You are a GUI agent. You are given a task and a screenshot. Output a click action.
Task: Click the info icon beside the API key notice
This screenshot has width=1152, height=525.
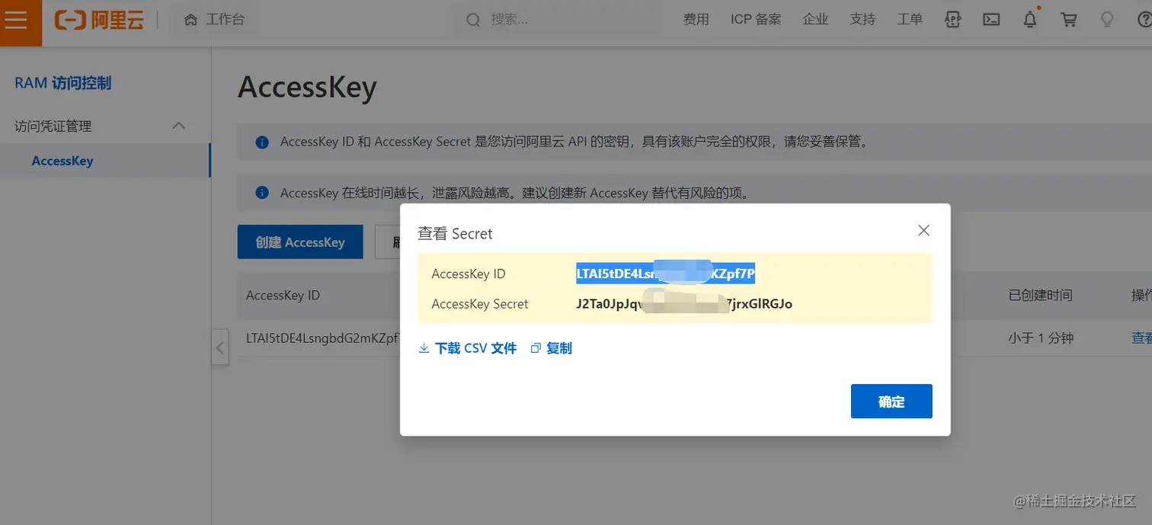pos(261,142)
